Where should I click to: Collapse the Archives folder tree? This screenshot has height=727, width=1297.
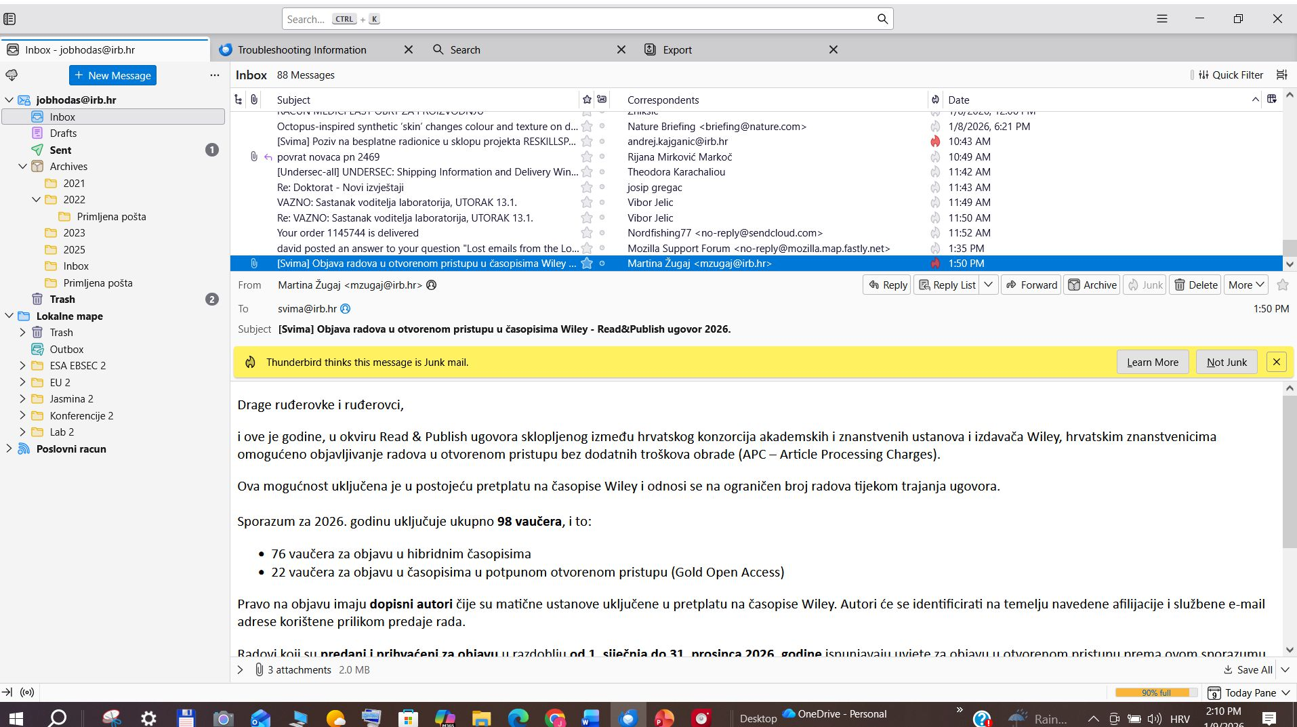(x=22, y=167)
